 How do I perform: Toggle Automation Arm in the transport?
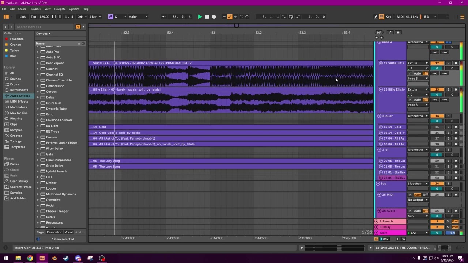230,17
